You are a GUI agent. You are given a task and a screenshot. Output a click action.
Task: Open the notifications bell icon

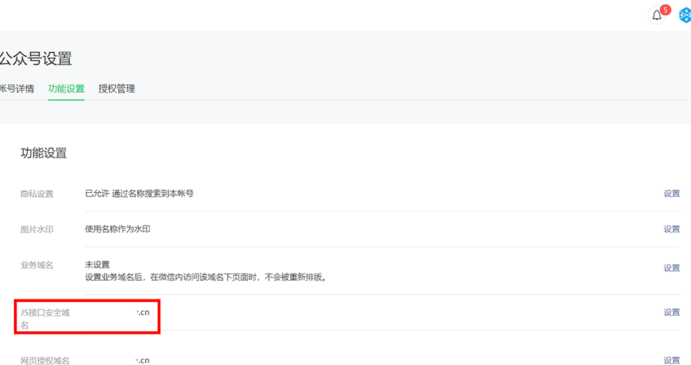coord(656,16)
